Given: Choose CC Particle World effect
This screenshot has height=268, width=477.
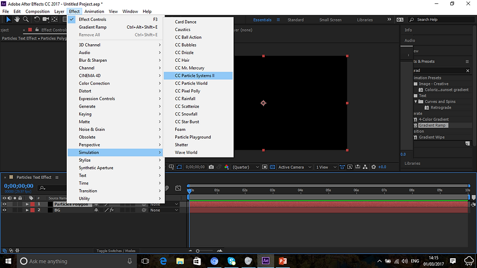Looking at the screenshot, I should (x=198, y=83).
